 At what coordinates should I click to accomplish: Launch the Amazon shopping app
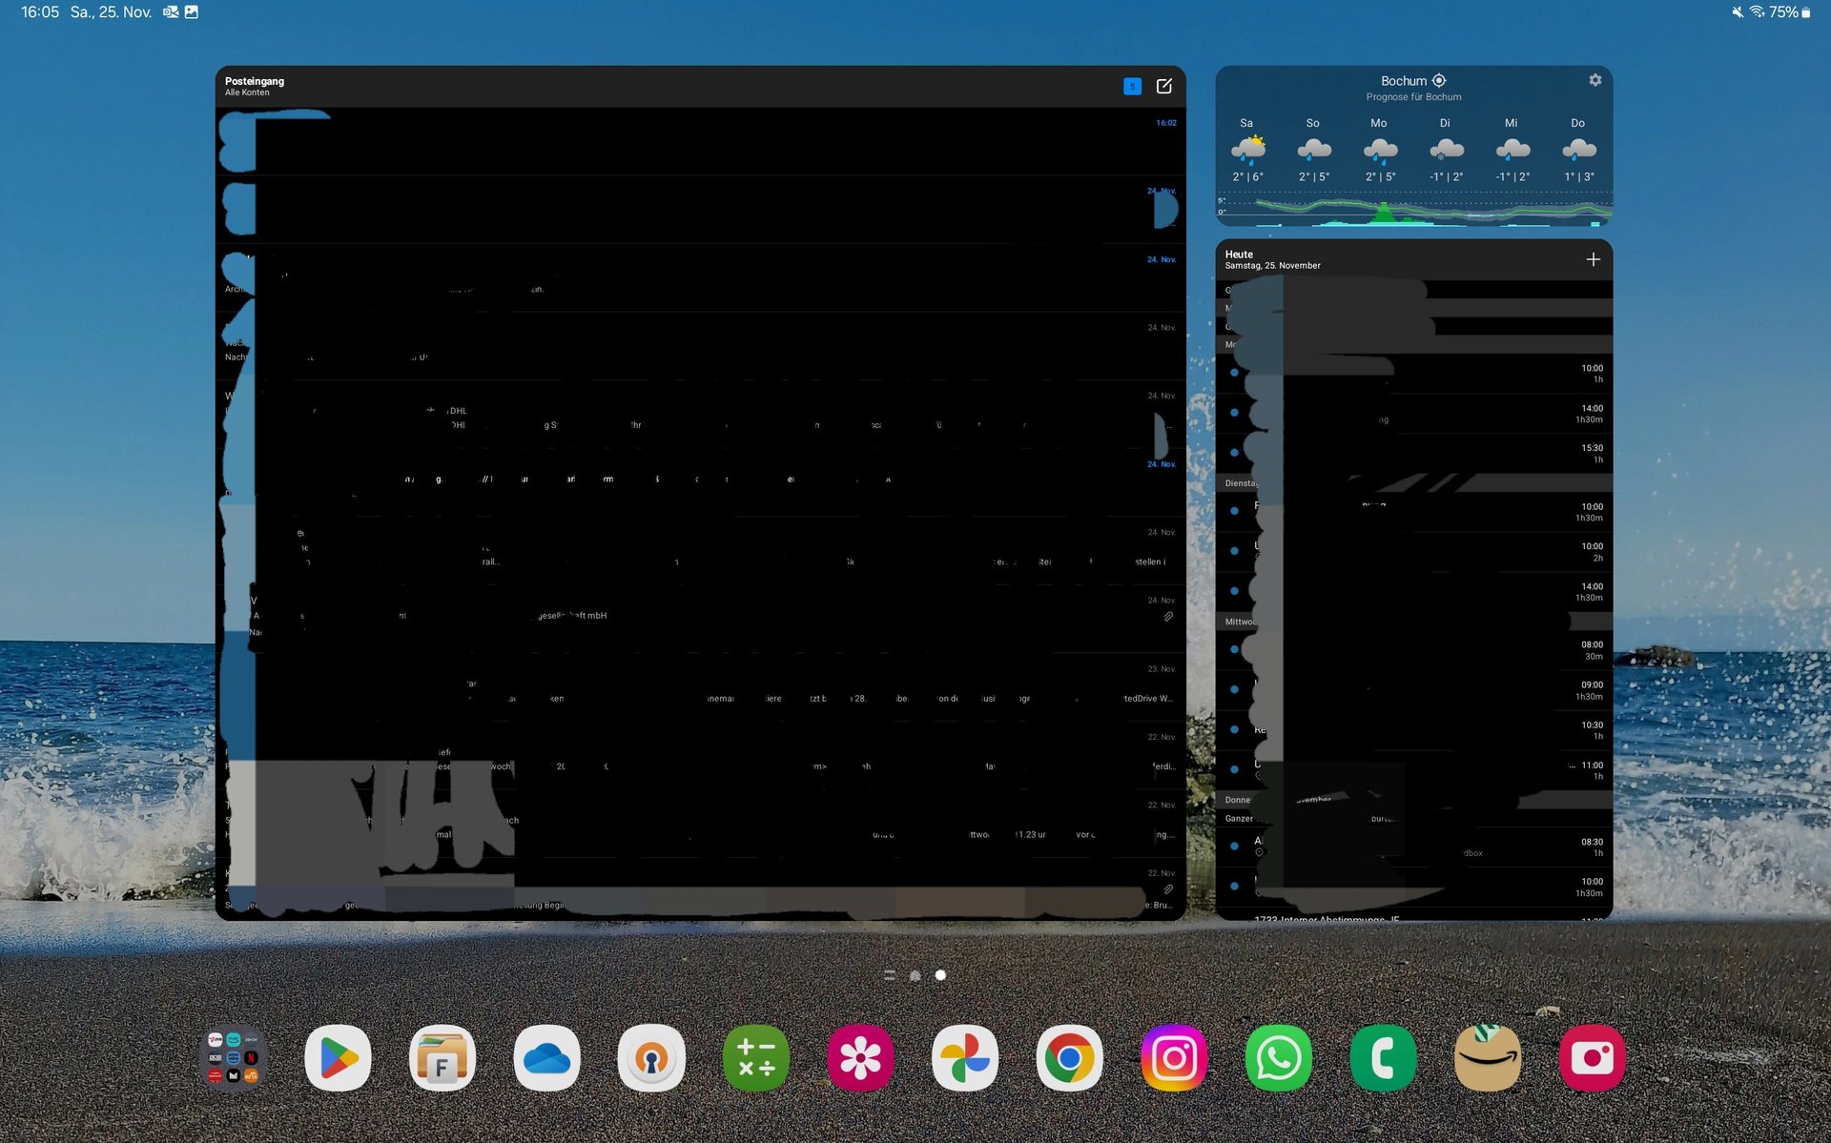(1488, 1058)
